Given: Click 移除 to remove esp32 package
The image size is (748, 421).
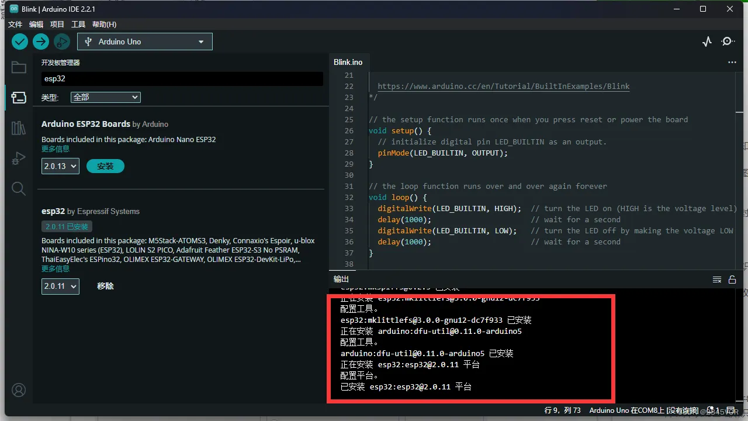Looking at the screenshot, I should [x=105, y=286].
